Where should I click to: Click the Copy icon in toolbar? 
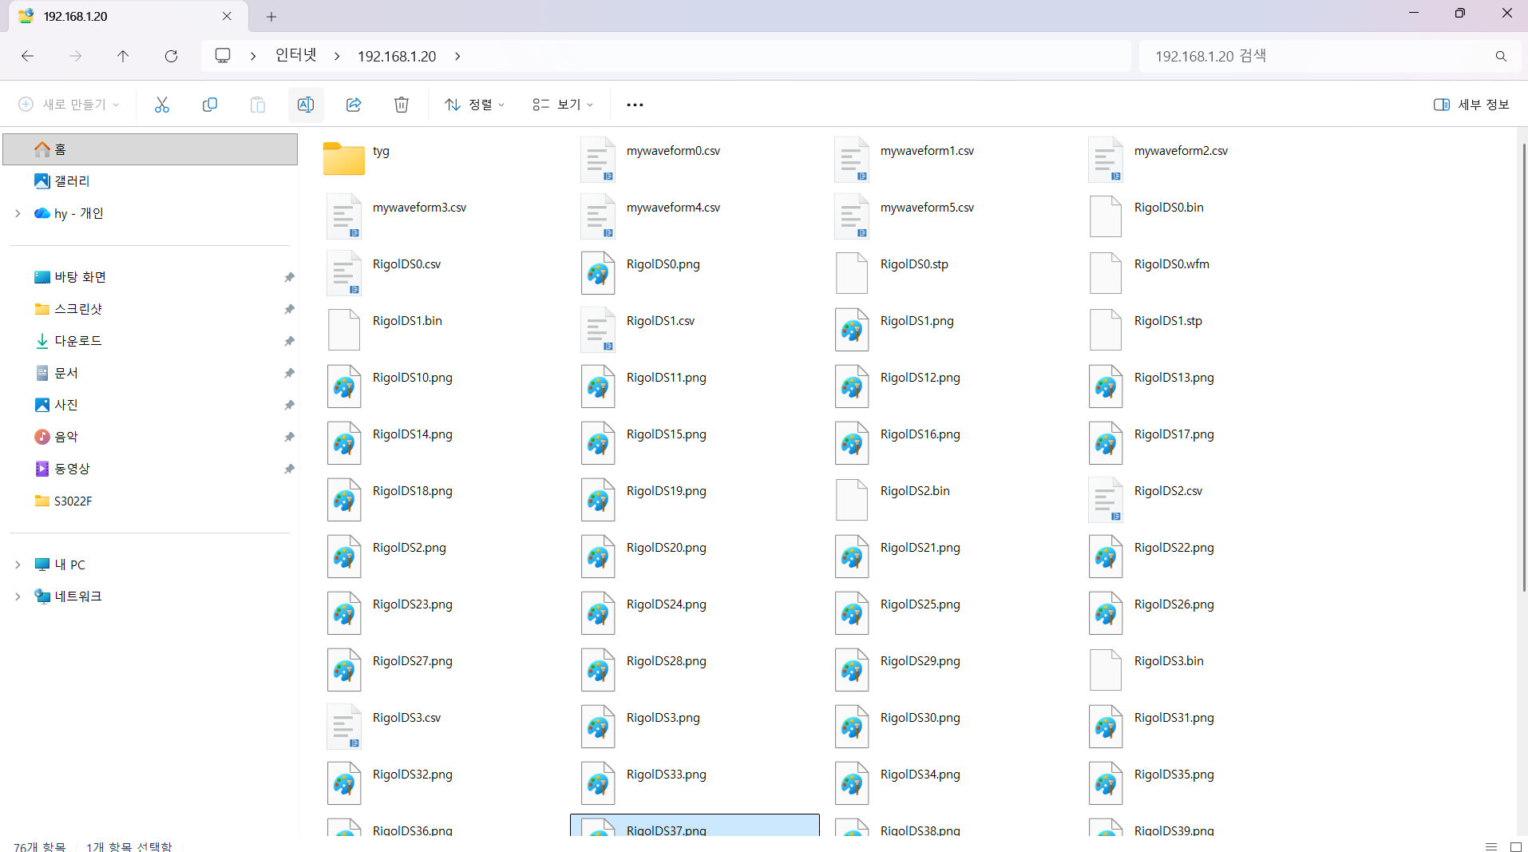click(x=210, y=105)
